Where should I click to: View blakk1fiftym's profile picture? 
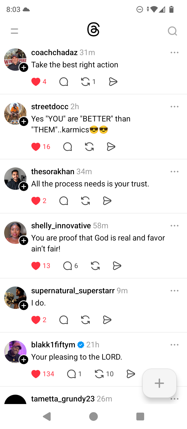point(14,351)
